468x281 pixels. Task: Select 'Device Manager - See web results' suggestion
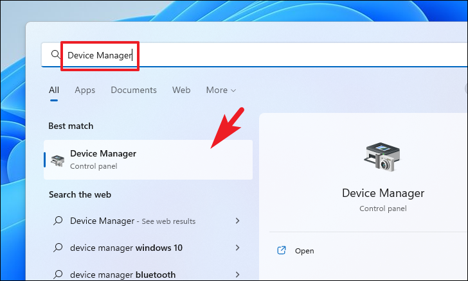(148, 221)
